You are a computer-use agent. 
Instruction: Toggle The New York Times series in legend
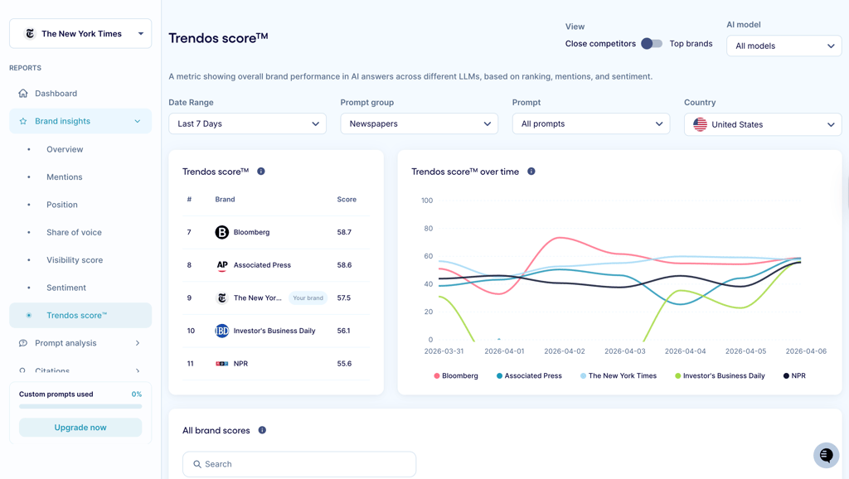pos(619,375)
